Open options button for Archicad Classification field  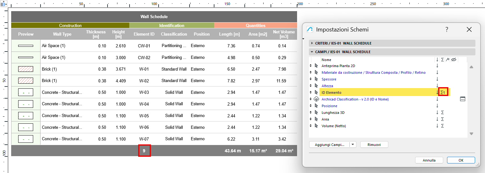pyautogui.click(x=463, y=99)
